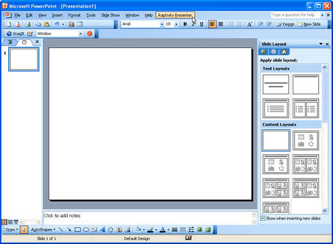Click the notes area to add notes
This screenshot has height=244, width=333.
tap(147, 218)
